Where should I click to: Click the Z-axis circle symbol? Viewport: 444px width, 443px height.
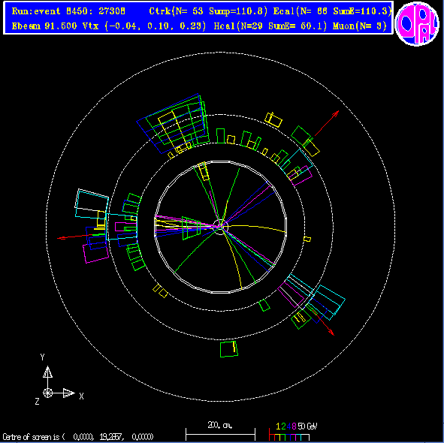(47, 393)
